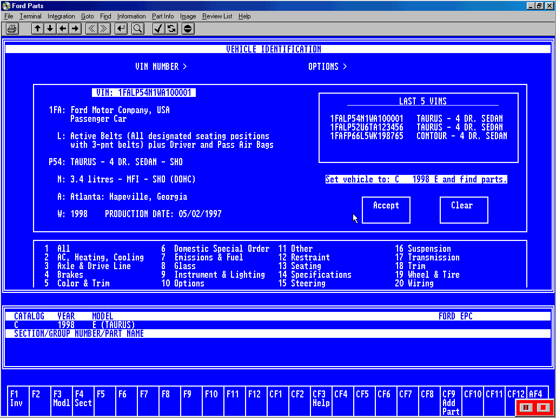
Task: Select VIN NUMBER > option
Action: [161, 67]
